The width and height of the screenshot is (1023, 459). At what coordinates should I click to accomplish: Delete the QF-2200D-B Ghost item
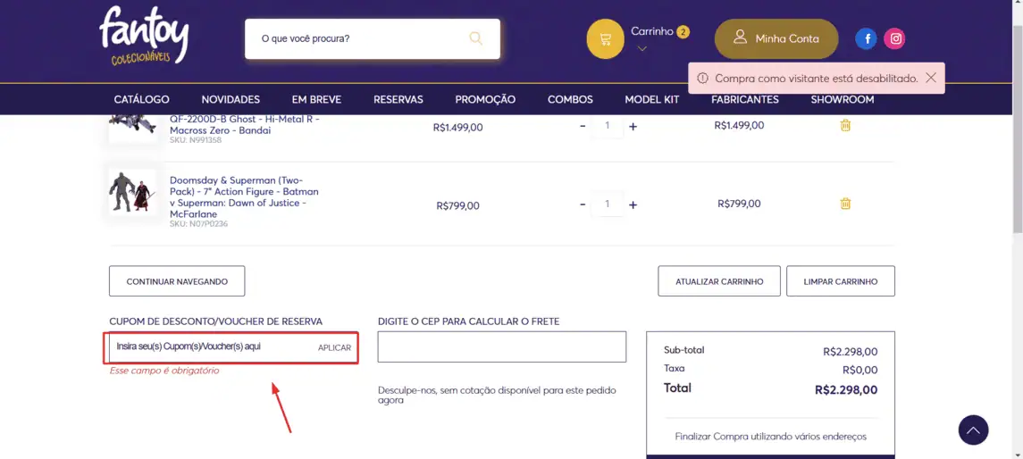coord(845,125)
